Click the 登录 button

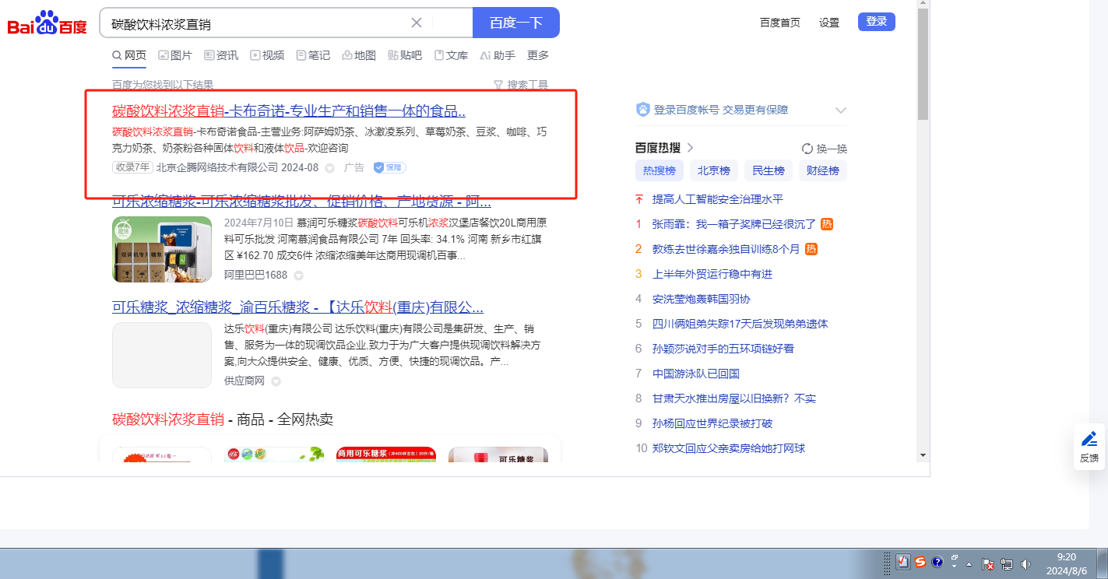(x=877, y=22)
